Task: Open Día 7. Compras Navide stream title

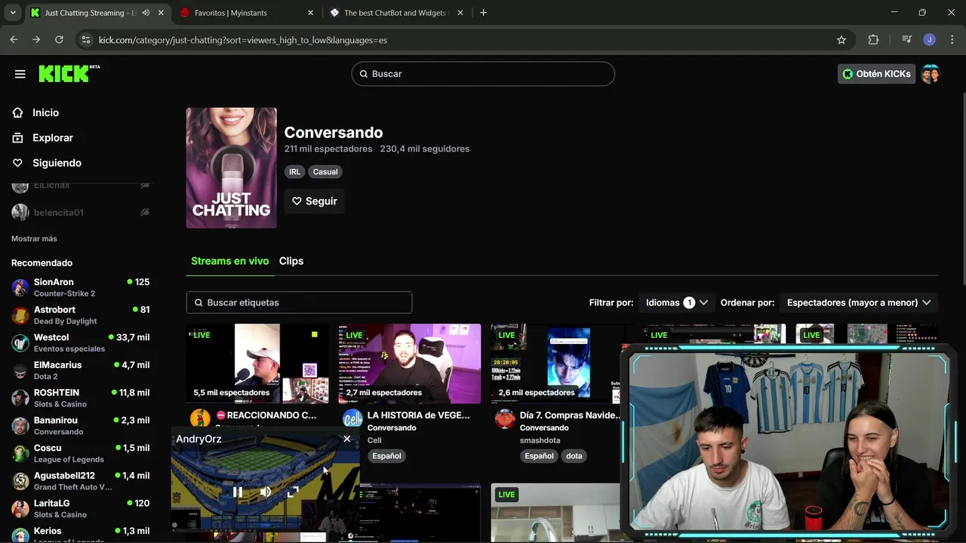Action: (570, 416)
